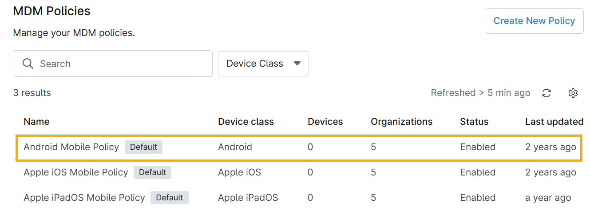The image size is (590, 215).
Task: Click the Create New Policy button
Action: (534, 21)
